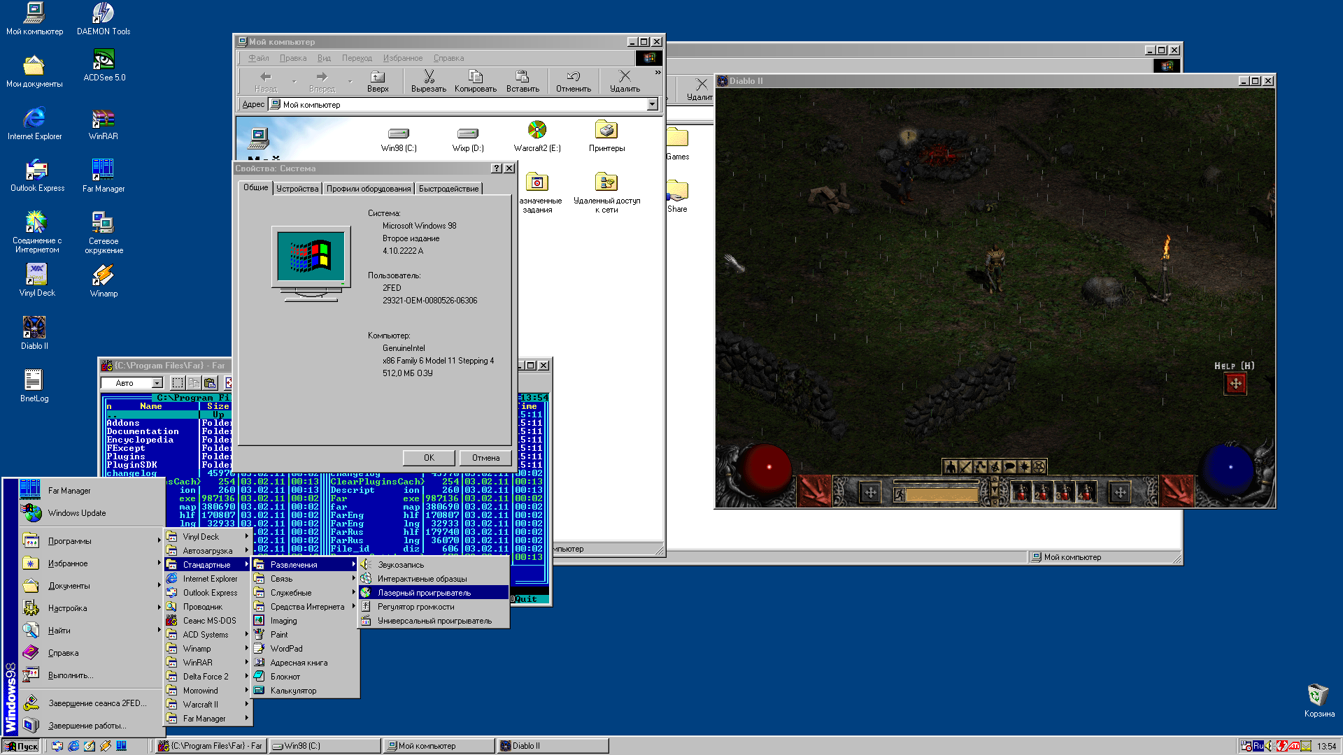Switch to the Быстродействие tab
1343x755 pixels.
pyautogui.click(x=449, y=189)
